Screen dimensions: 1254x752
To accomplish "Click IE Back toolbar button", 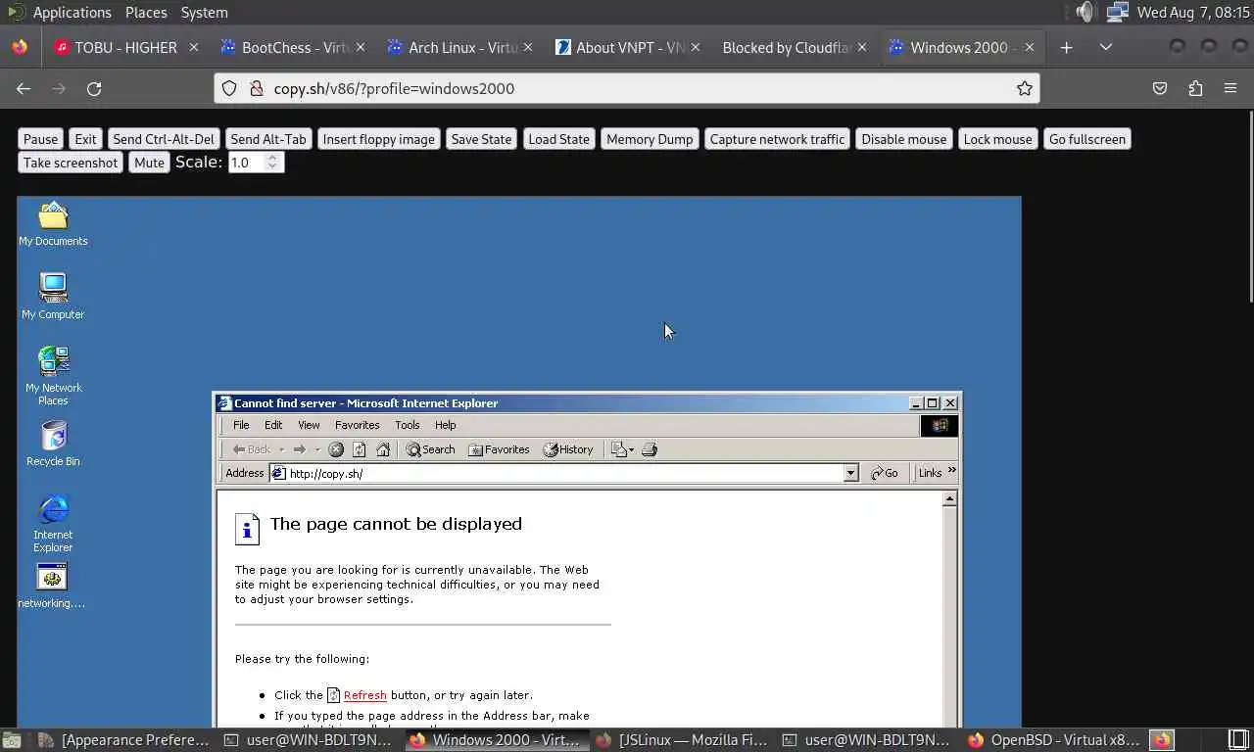I will [252, 449].
